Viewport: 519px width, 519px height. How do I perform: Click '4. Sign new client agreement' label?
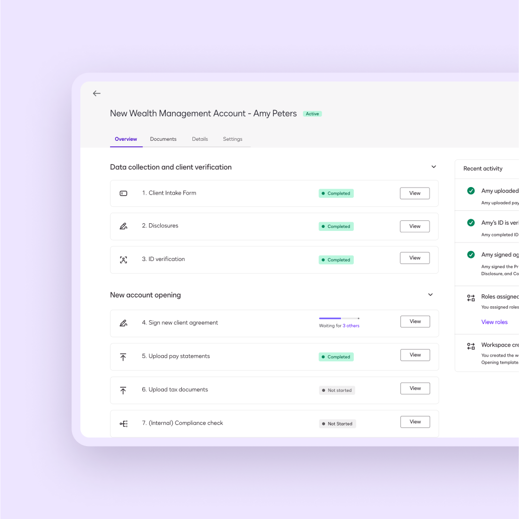[180, 323]
